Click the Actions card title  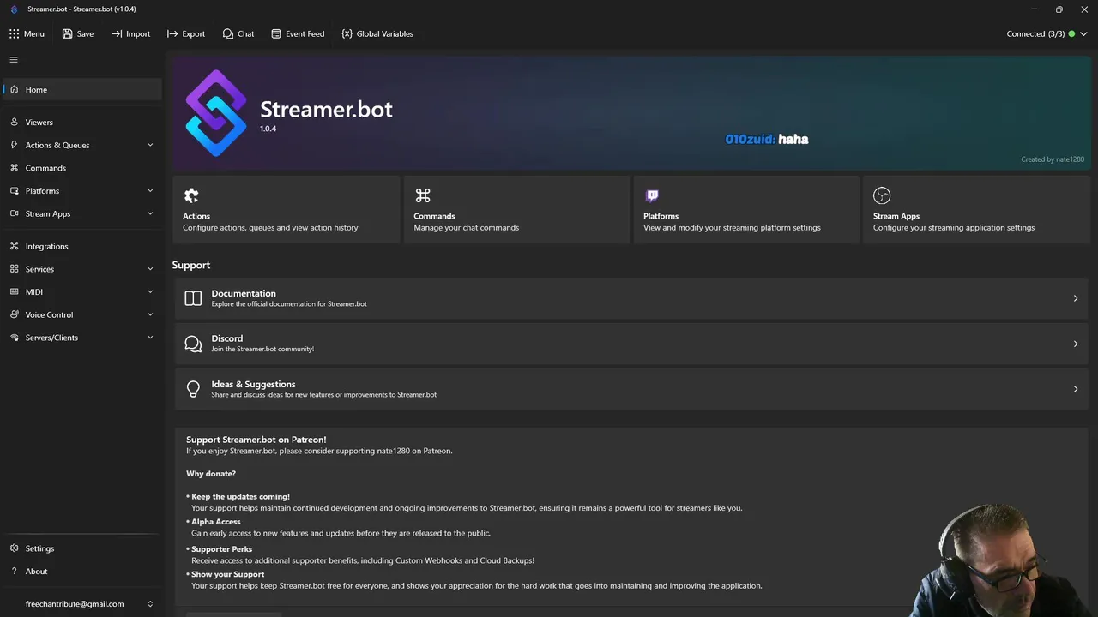point(196,216)
